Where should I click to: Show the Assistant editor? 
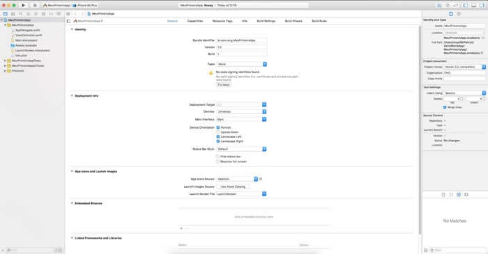click(448, 6)
